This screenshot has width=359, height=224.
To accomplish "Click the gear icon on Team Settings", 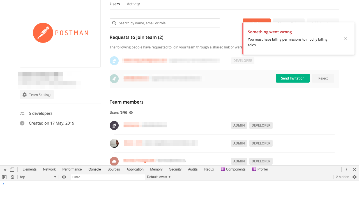I will pyautogui.click(x=24, y=95).
